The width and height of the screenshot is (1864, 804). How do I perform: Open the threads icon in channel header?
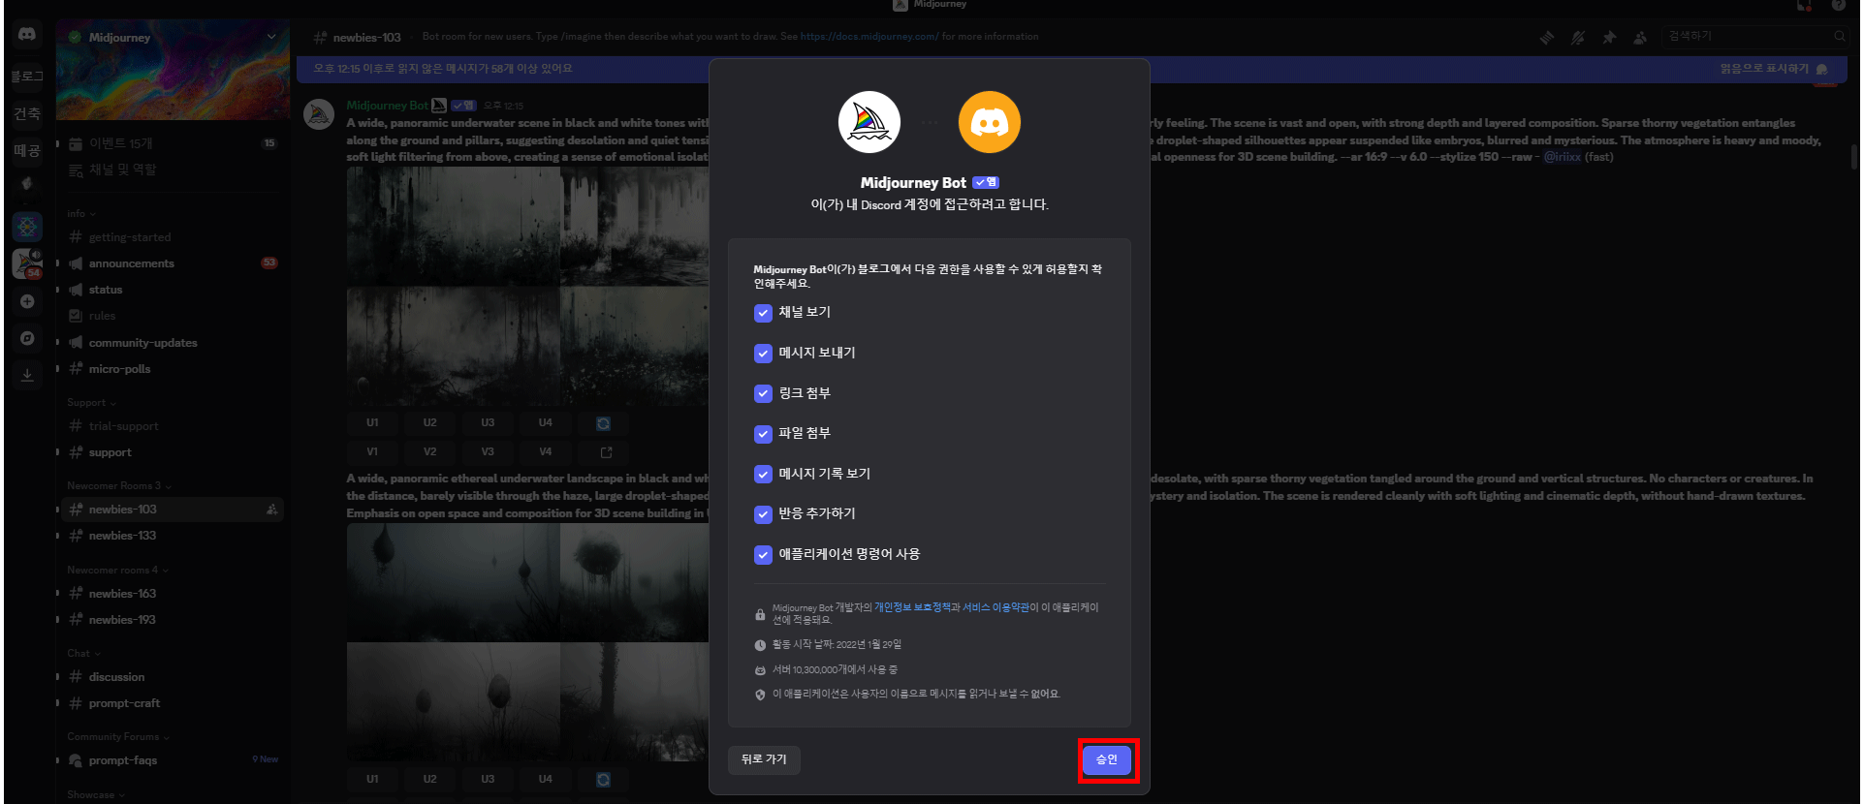coord(1547,38)
